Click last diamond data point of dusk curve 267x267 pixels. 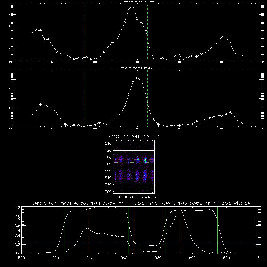(x=243, y=123)
